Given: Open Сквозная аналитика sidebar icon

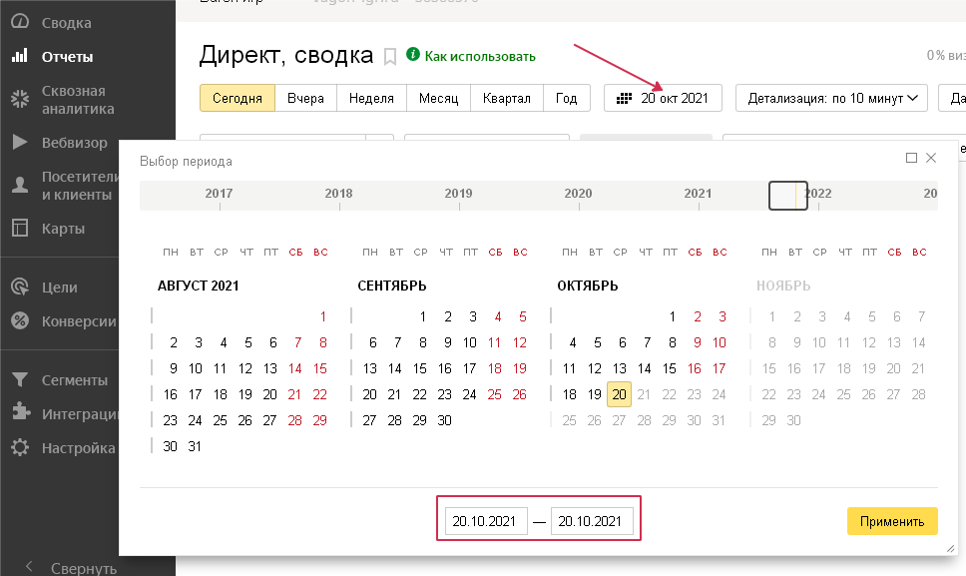Looking at the screenshot, I should (x=19, y=100).
